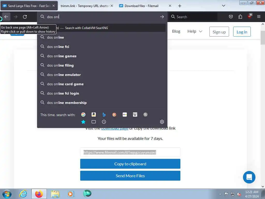Click the Search box in toolbar
The image size is (265, 199).
click(x=193, y=17)
